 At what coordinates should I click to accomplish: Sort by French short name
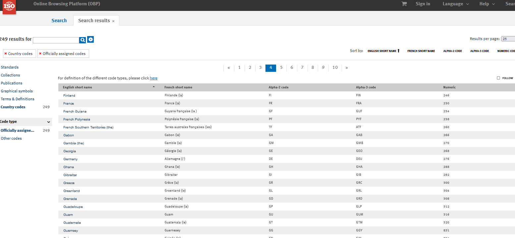point(421,51)
